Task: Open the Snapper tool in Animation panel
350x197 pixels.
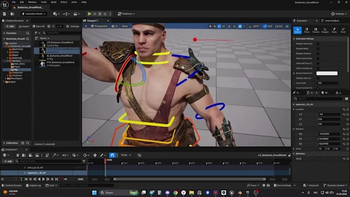Action: pos(325,30)
